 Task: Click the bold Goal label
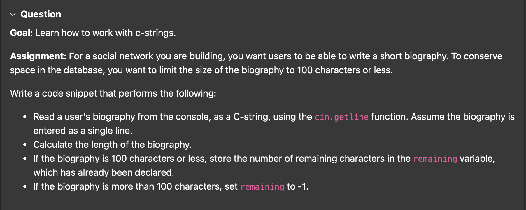(x=19, y=33)
